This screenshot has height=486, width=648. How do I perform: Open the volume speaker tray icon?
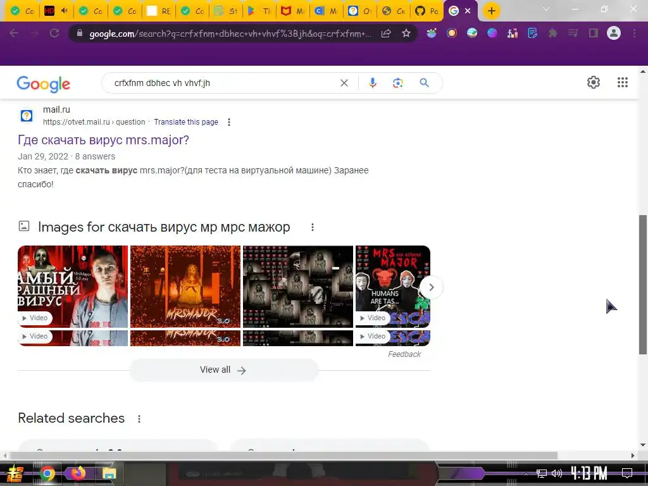[x=557, y=473]
